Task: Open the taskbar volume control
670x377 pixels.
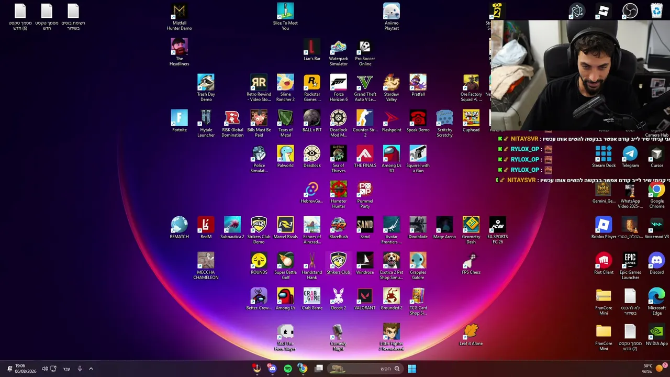Action: (x=44, y=369)
